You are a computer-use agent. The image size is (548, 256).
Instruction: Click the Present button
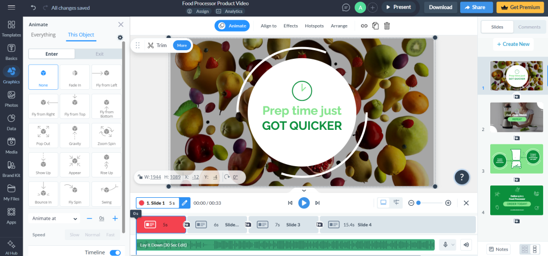pos(398,7)
